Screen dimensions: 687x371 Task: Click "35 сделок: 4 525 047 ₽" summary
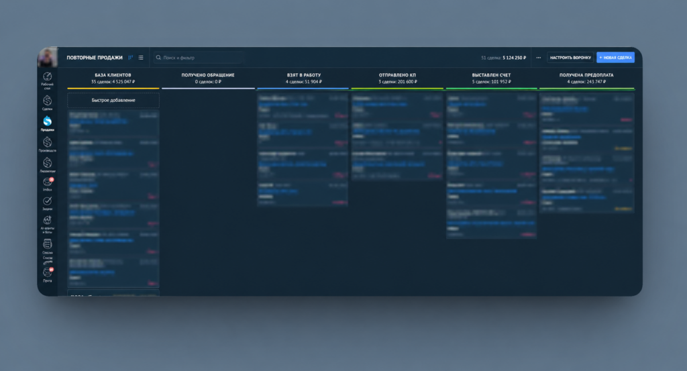click(113, 81)
